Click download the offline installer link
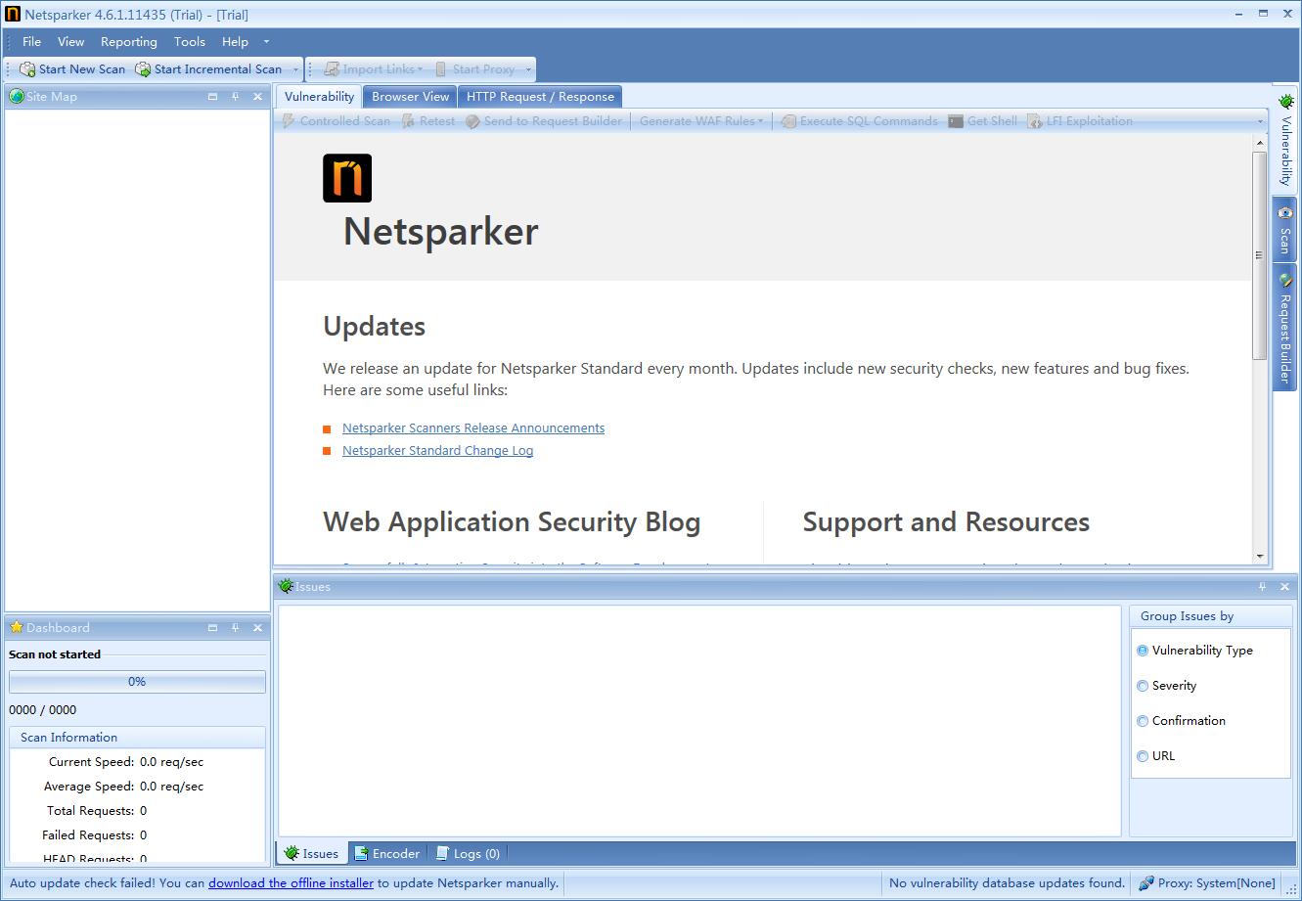 tap(291, 882)
